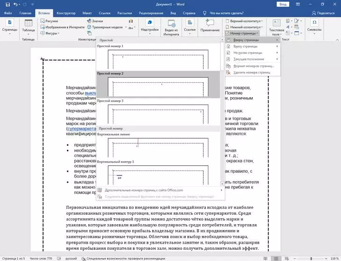Open the Фигуры shapes dropdown
341x261 pixels.
[50, 33]
